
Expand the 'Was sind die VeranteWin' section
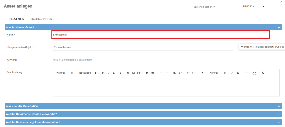point(279,106)
